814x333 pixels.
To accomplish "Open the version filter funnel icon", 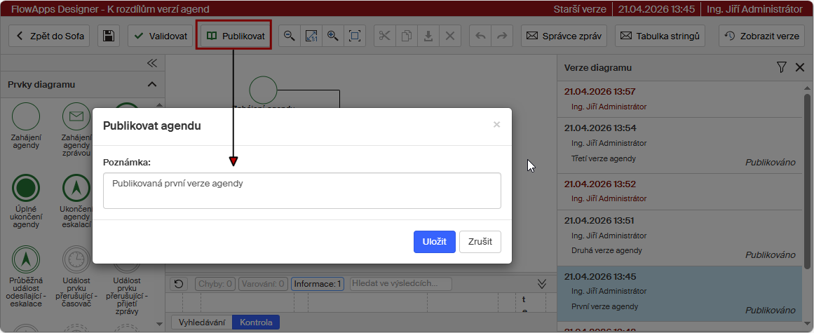I will click(782, 67).
